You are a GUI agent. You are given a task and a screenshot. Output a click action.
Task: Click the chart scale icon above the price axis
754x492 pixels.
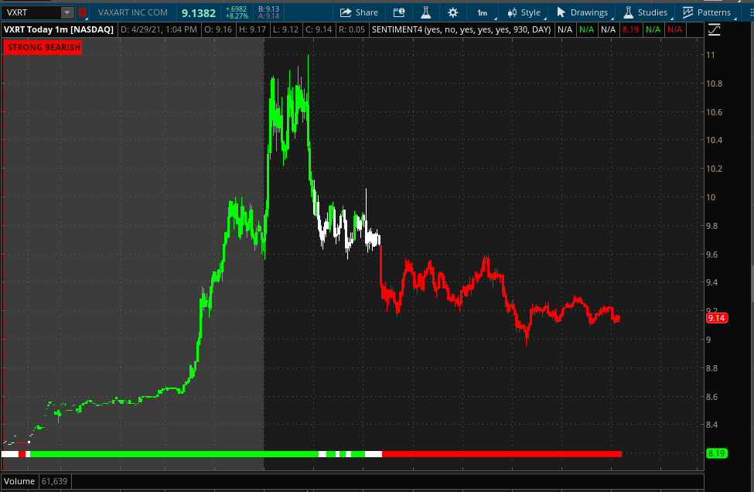714,30
